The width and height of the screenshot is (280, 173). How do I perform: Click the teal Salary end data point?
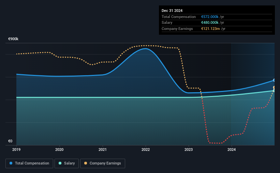274,91
